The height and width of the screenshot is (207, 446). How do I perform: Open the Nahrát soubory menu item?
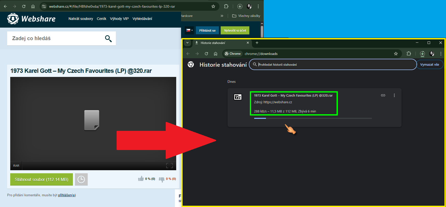point(81,19)
